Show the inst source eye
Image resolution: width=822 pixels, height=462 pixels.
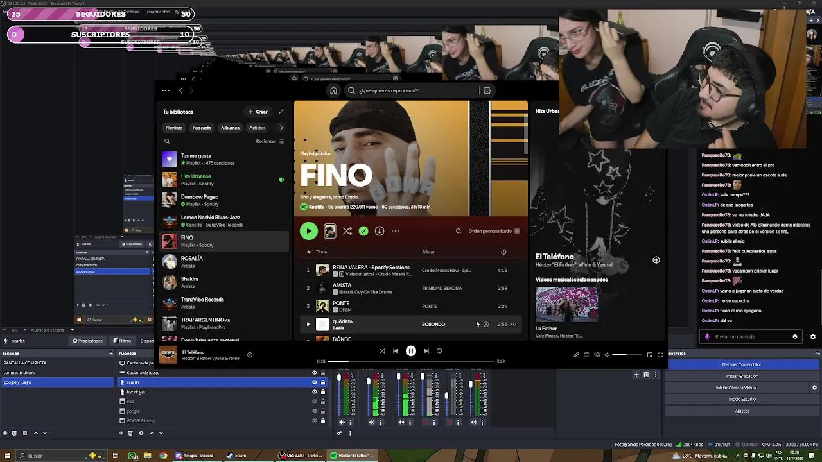315,402
